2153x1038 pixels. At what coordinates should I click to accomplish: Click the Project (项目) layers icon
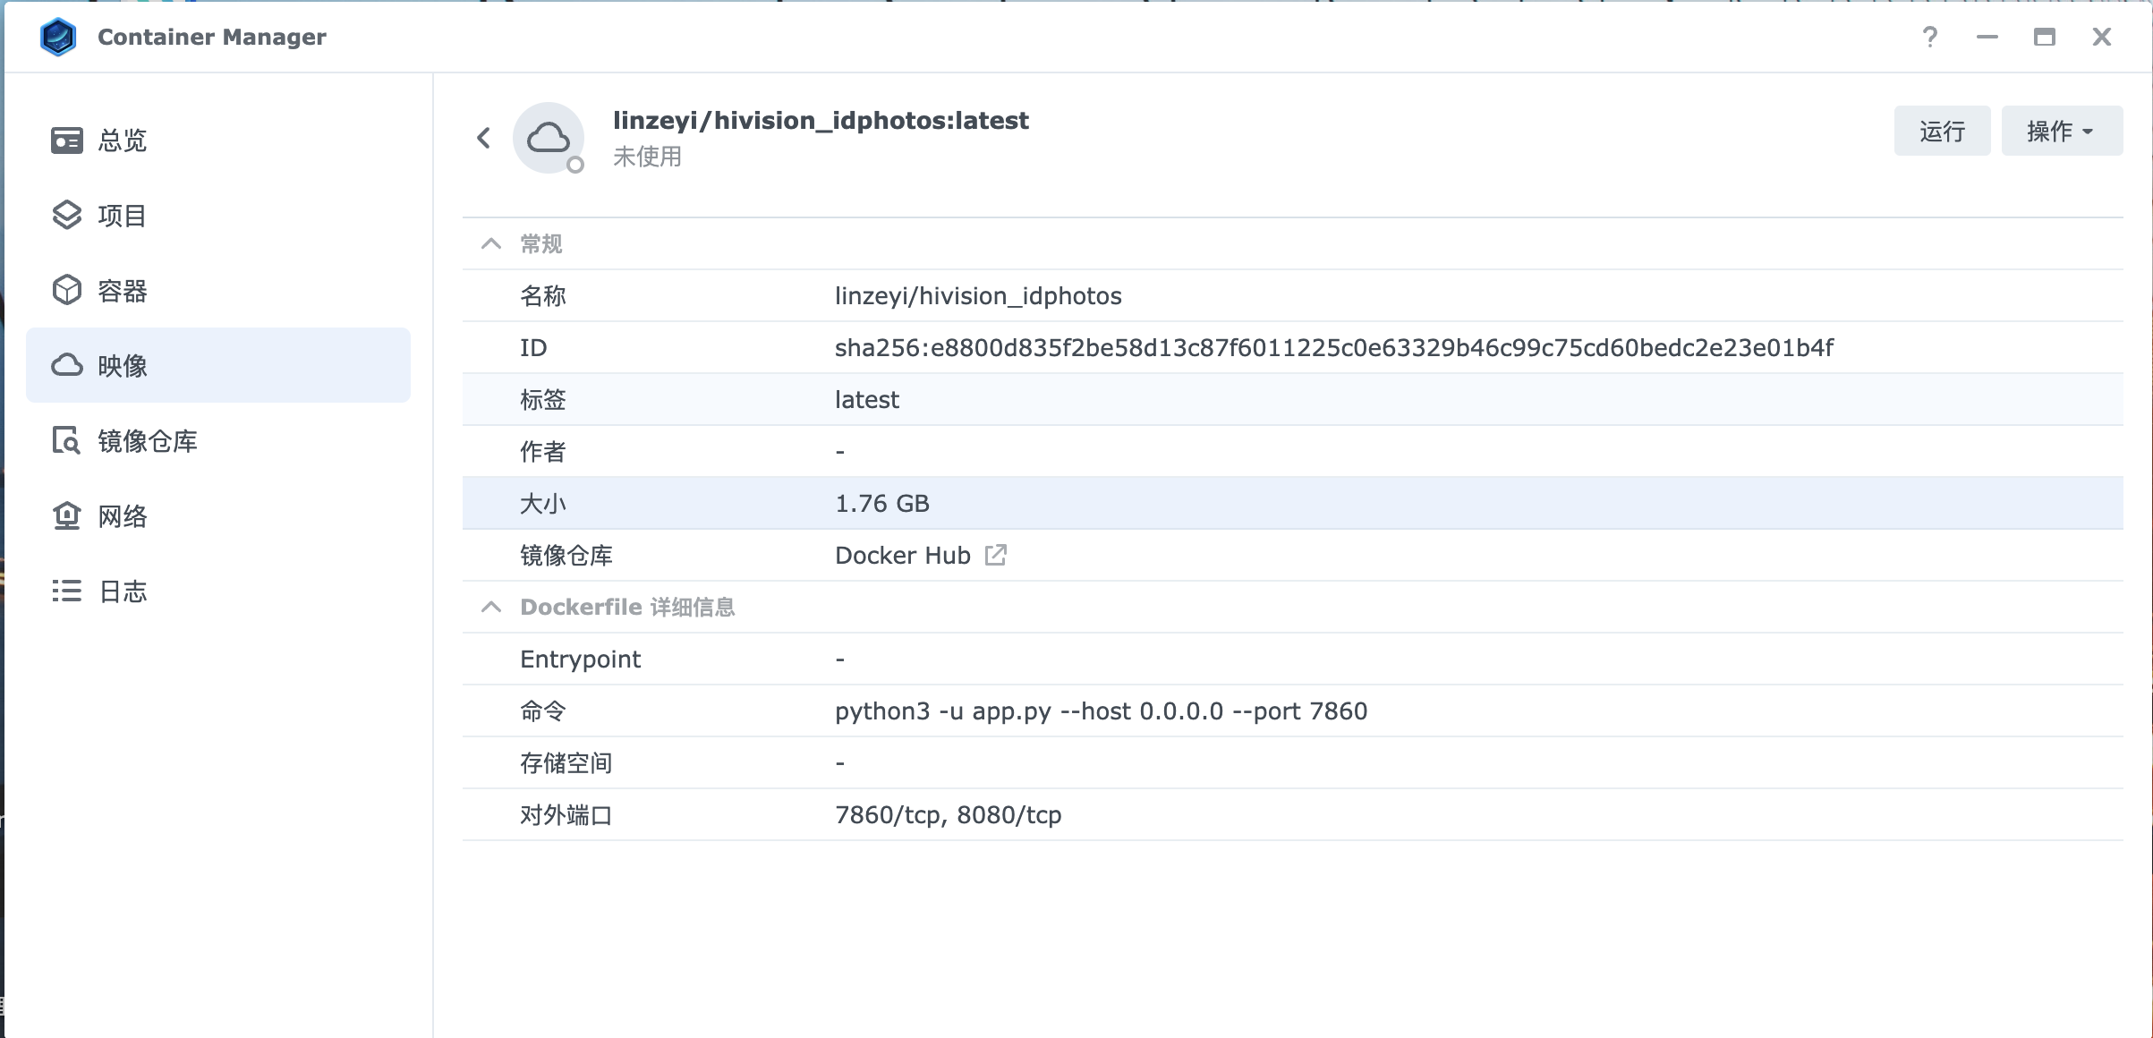pyautogui.click(x=67, y=216)
